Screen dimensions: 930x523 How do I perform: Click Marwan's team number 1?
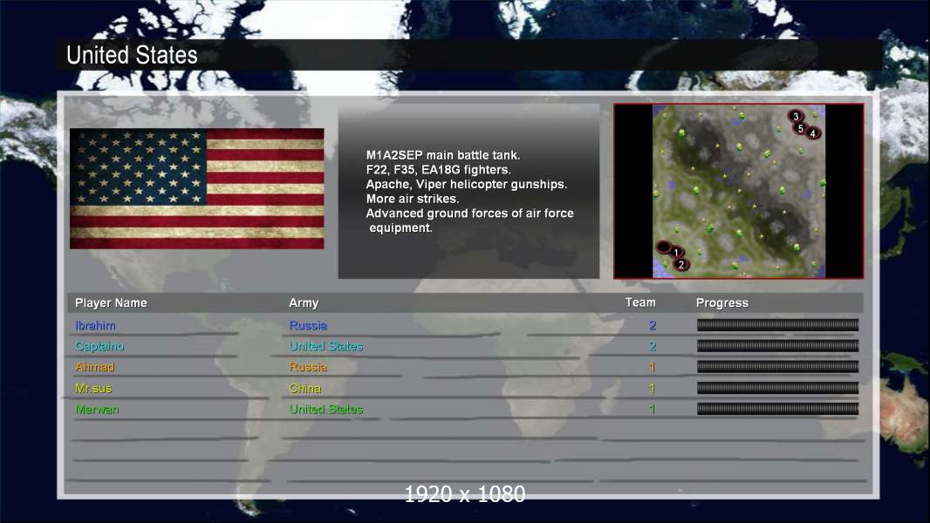(x=653, y=410)
